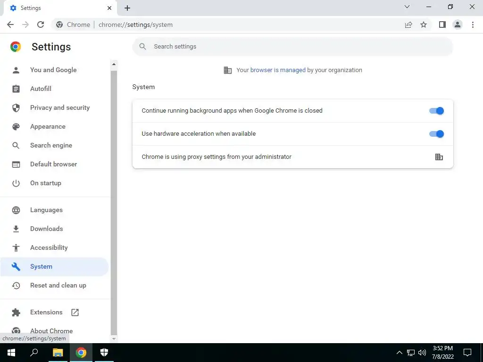This screenshot has height=362, width=483.
Task: Click sidebar scrollbar down arrow
Action: tap(114, 338)
